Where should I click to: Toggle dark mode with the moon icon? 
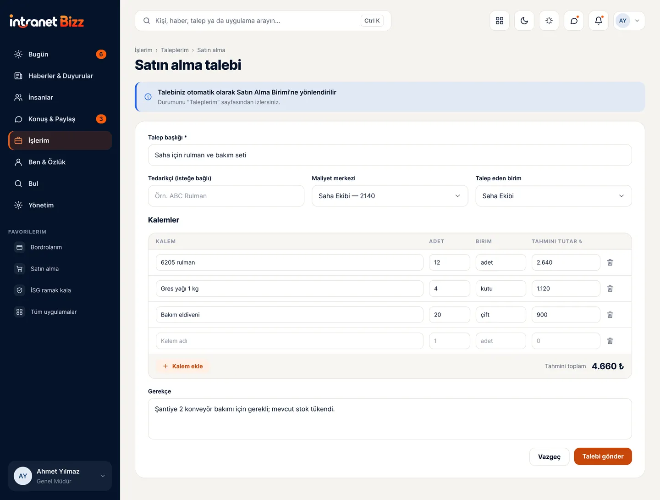tap(524, 21)
